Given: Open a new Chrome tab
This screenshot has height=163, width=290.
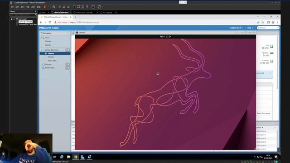Looking at the screenshot, I should click(x=76, y=17).
